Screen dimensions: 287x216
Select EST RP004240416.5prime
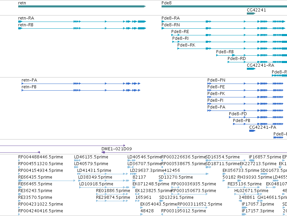click(x=40, y=211)
